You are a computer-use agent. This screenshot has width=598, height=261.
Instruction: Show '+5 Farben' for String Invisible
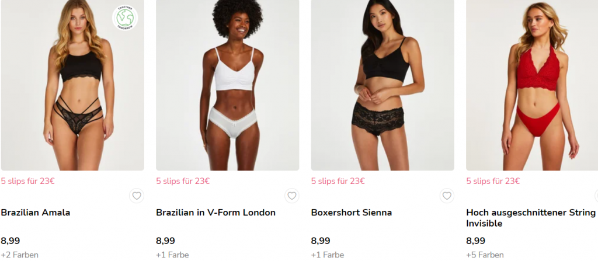pos(485,255)
